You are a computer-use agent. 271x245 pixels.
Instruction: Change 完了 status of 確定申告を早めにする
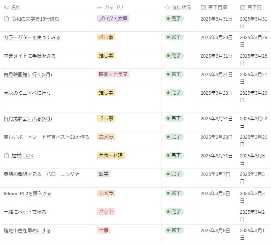pyautogui.click(x=174, y=230)
